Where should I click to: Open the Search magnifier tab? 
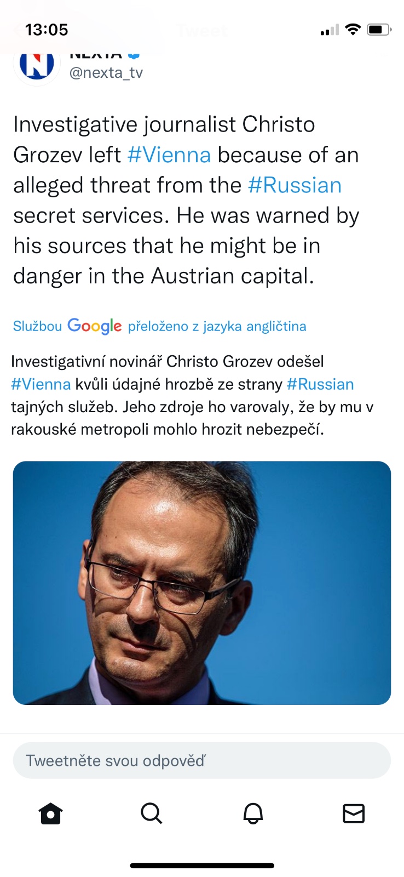[151, 813]
